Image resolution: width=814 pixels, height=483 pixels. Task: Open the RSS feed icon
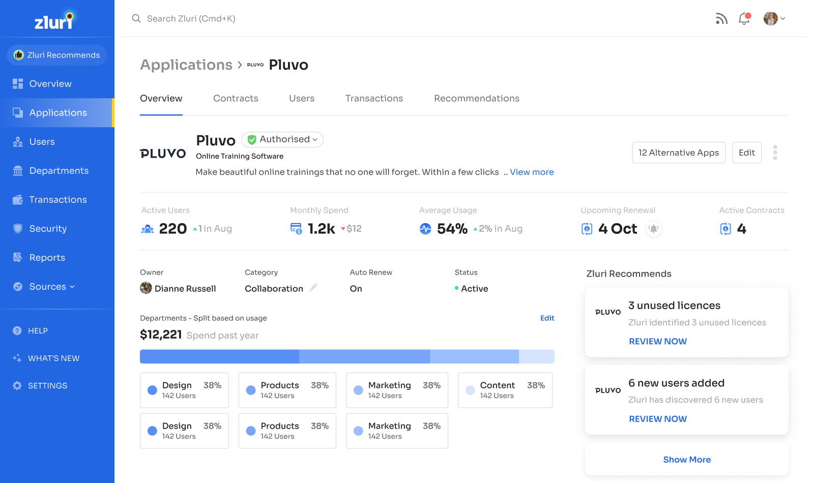[x=721, y=19]
